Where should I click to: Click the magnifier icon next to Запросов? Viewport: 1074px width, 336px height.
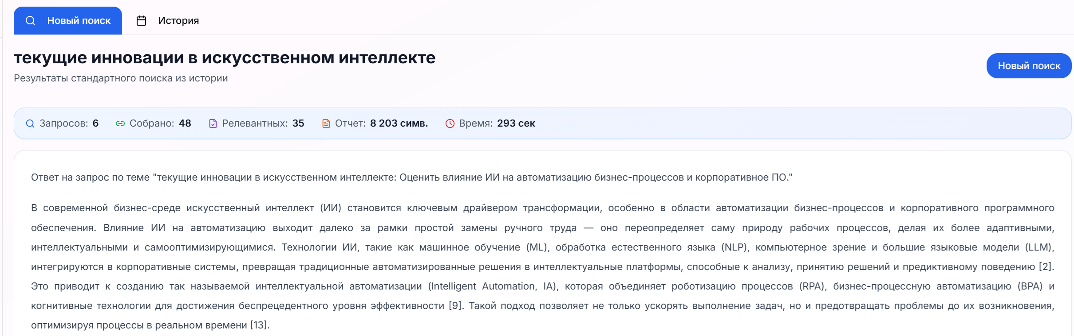coord(30,124)
